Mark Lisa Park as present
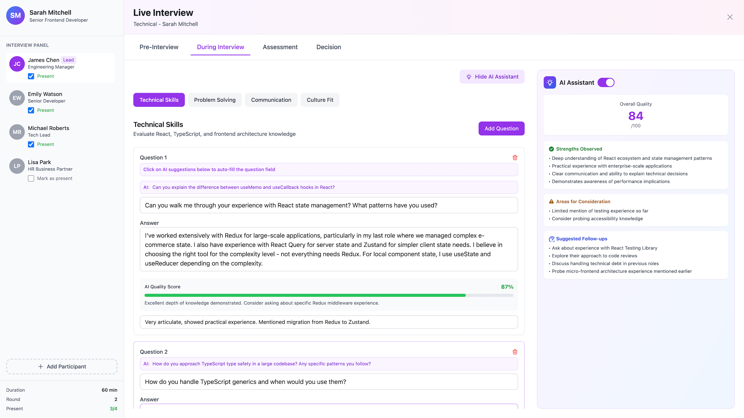The width and height of the screenshot is (744, 418). point(31,178)
